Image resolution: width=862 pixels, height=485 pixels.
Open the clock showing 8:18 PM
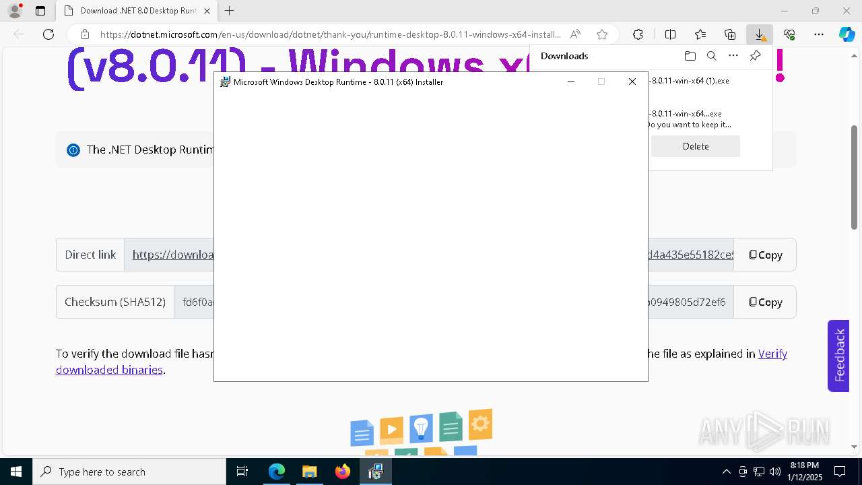[x=805, y=472]
